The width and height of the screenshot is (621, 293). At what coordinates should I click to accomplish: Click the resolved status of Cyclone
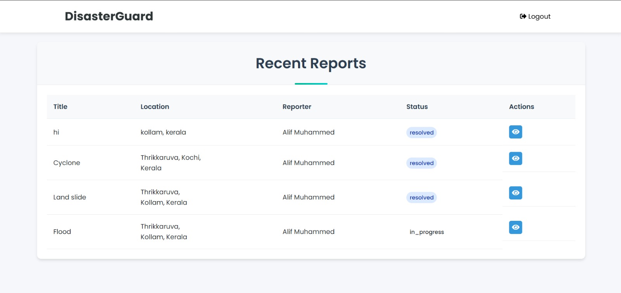click(x=422, y=163)
